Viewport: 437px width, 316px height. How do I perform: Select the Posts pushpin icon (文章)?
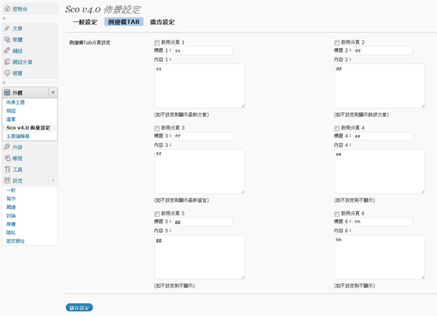tap(7, 28)
